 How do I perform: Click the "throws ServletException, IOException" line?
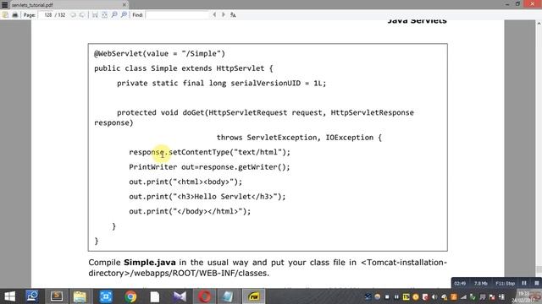299,138
